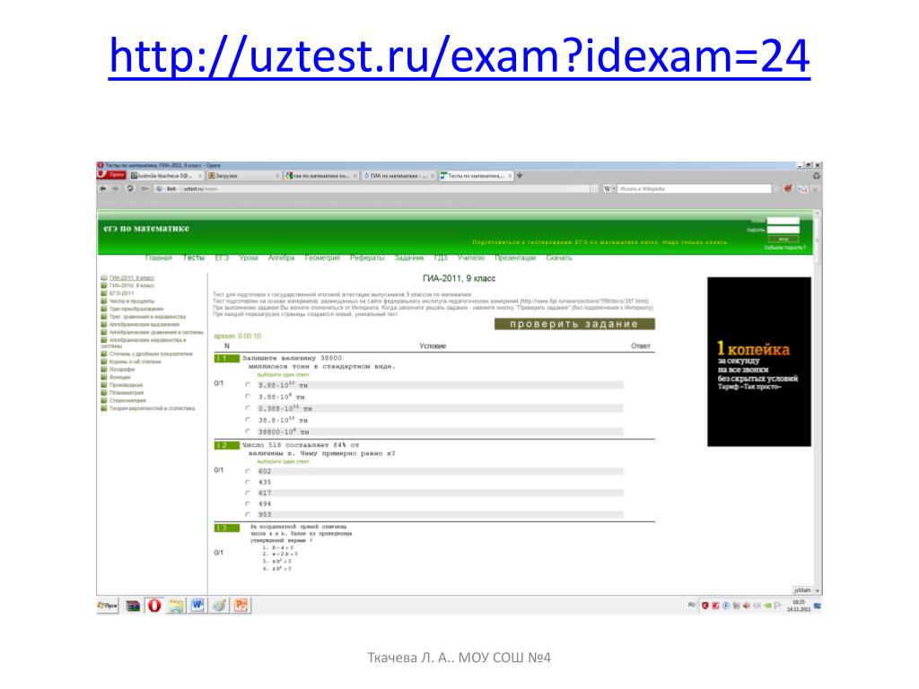Select answer 0.388·10^11 тн radio button
Viewport: 919px width, 689px height.
tap(248, 408)
